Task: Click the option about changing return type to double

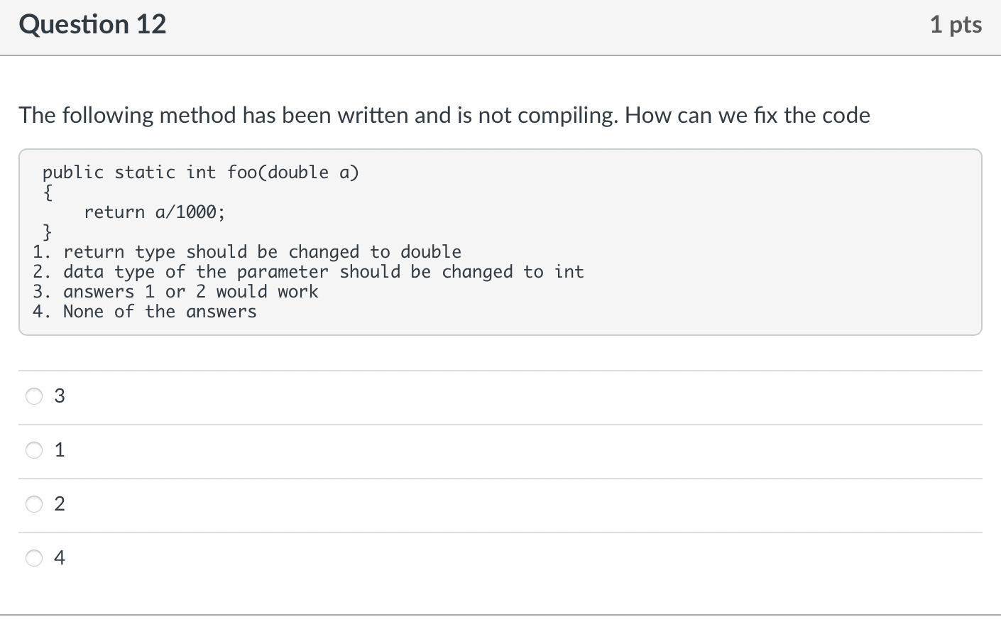Action: click(247, 252)
